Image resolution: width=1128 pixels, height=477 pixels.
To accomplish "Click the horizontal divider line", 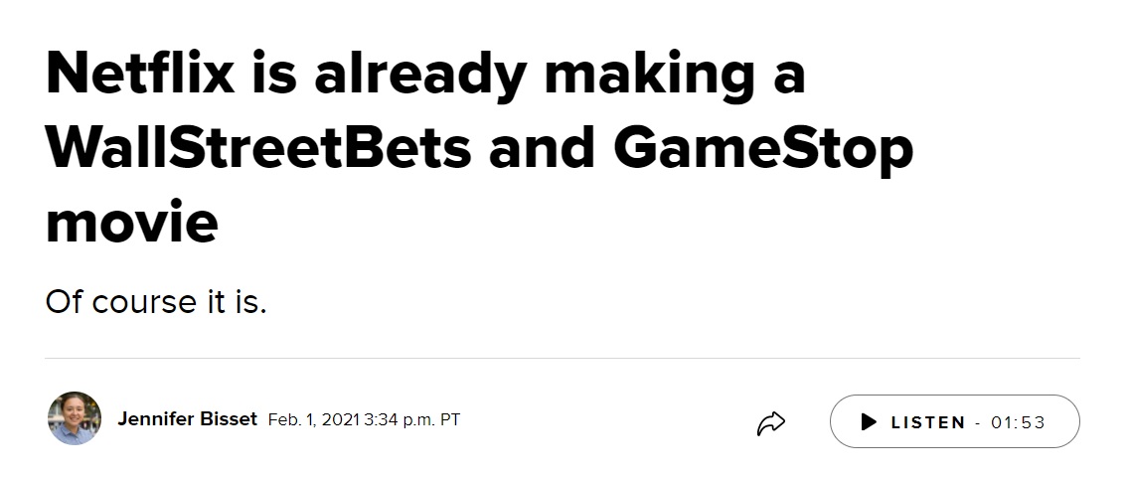I will click(x=562, y=358).
